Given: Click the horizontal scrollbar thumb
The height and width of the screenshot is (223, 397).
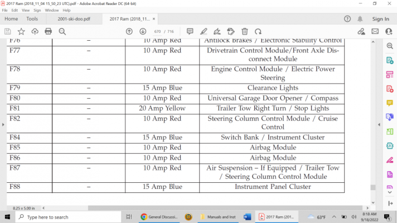Looking at the screenshot, I should 225,208.
